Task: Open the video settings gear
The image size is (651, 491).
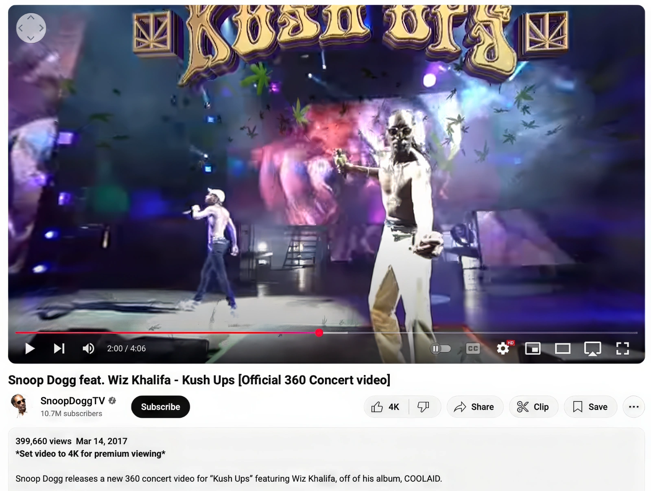Action: (x=503, y=349)
